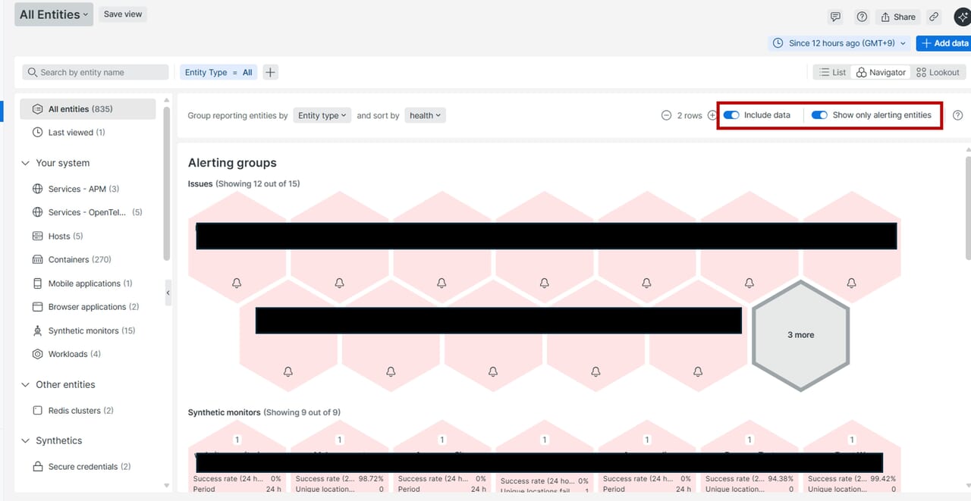Image resolution: width=971 pixels, height=501 pixels.
Task: Disable Show only alerting entities toggle
Action: (x=819, y=115)
